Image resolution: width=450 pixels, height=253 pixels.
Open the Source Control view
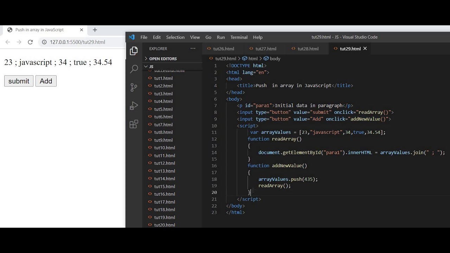134,87
